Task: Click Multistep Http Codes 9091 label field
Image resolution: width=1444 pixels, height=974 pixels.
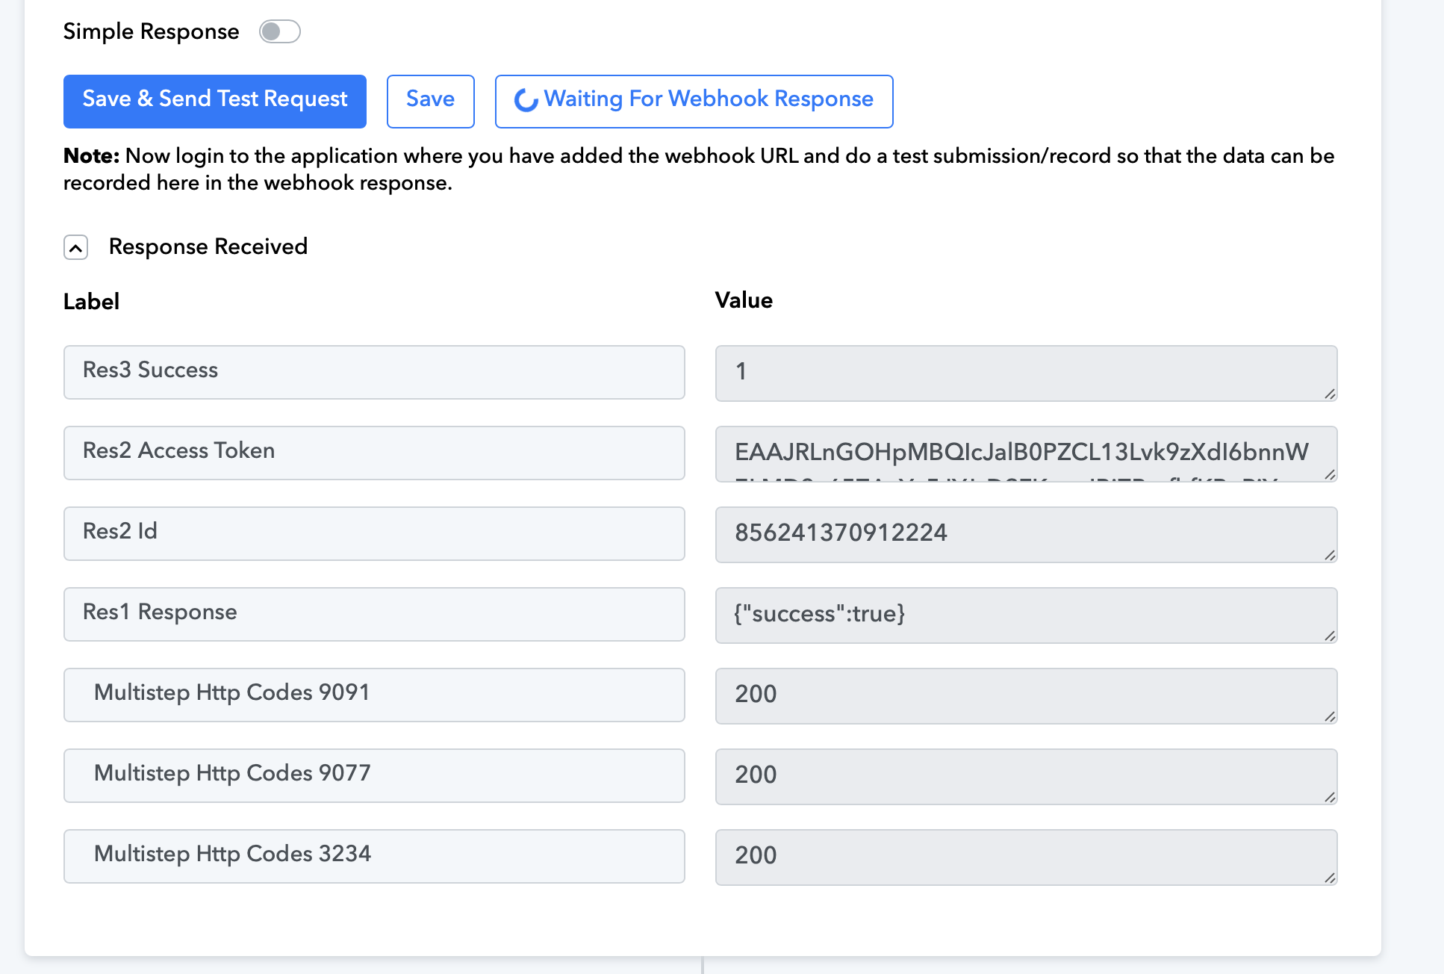Action: 373,695
